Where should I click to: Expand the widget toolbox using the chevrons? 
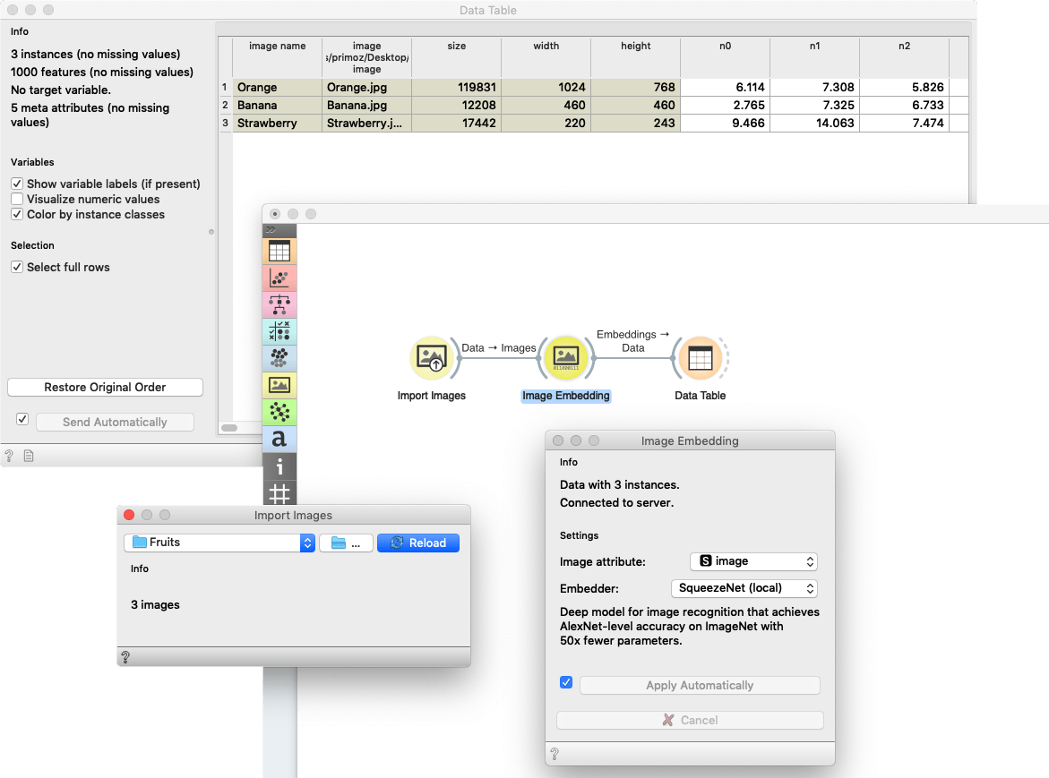tap(271, 230)
